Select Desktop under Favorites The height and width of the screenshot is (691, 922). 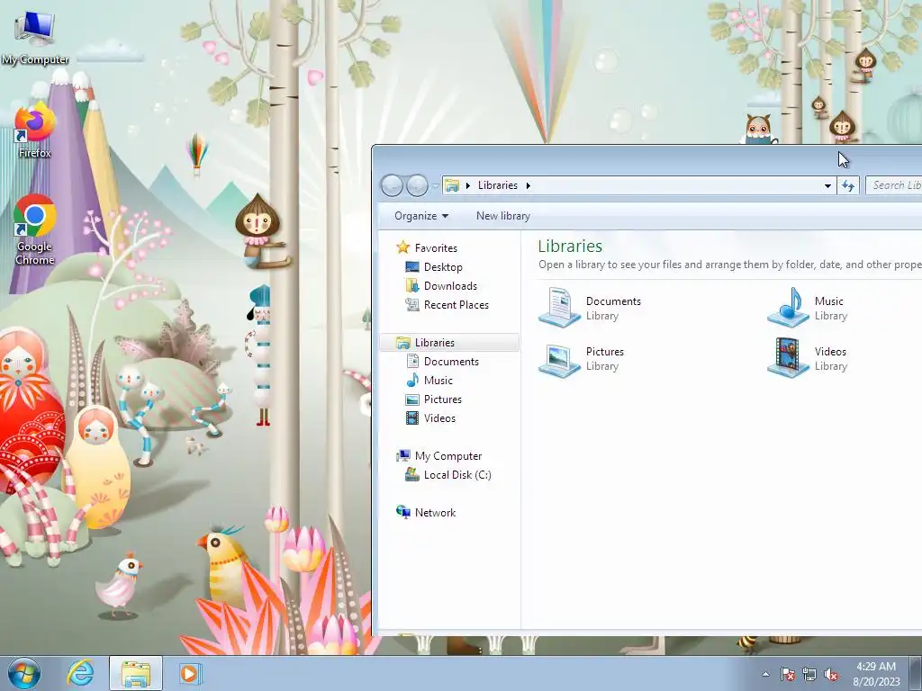(443, 266)
